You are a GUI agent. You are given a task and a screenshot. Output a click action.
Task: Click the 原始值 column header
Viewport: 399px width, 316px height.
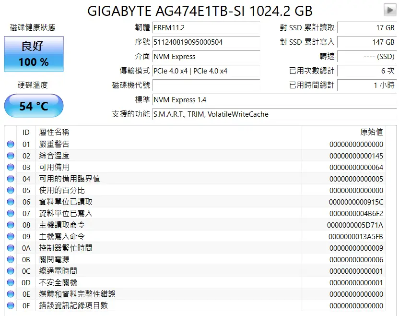(371, 132)
